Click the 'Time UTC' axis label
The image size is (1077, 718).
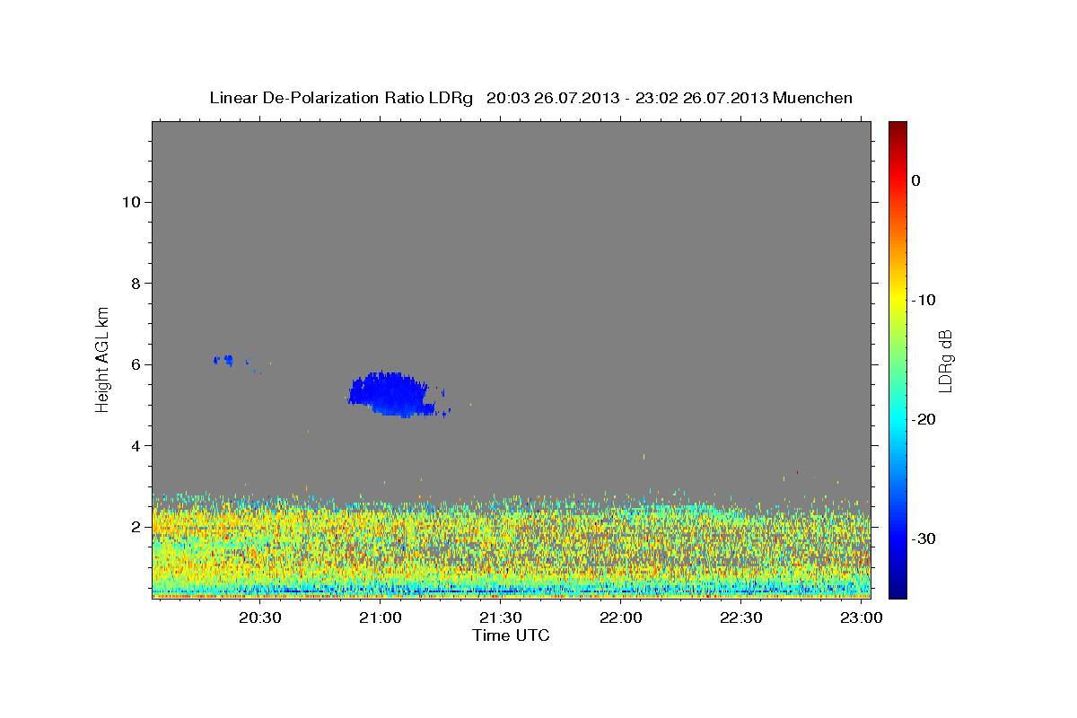(511, 635)
